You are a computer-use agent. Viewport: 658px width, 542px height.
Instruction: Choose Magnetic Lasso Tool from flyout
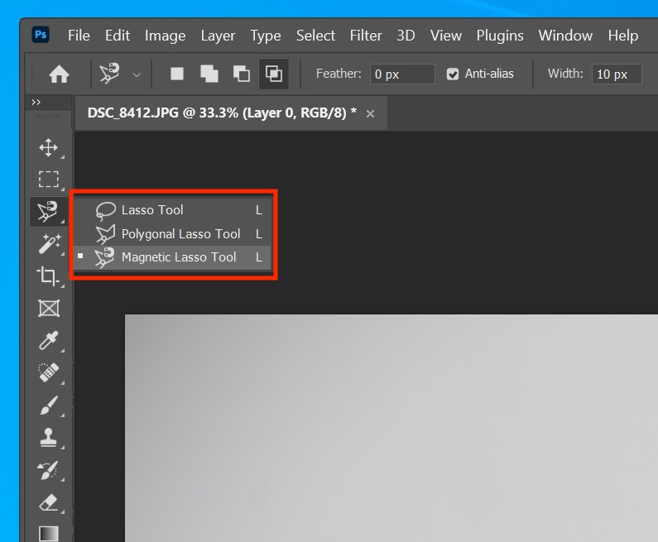click(172, 257)
